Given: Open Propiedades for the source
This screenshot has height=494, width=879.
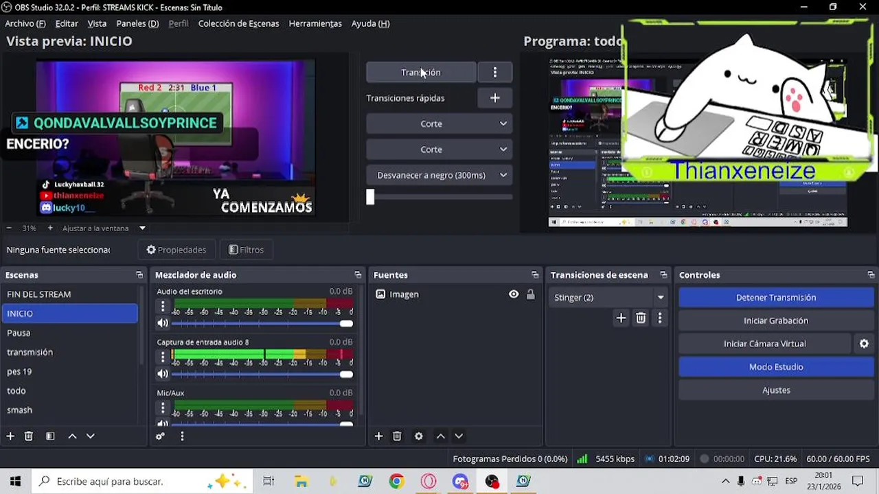Looking at the screenshot, I should point(176,250).
